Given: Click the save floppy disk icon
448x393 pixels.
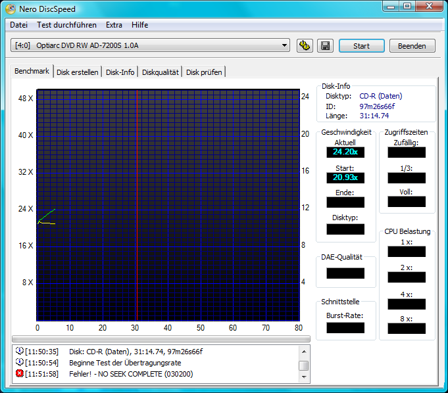Looking at the screenshot, I should [325, 45].
